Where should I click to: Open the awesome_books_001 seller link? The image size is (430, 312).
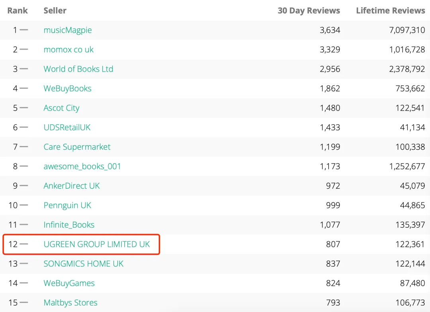pos(82,167)
